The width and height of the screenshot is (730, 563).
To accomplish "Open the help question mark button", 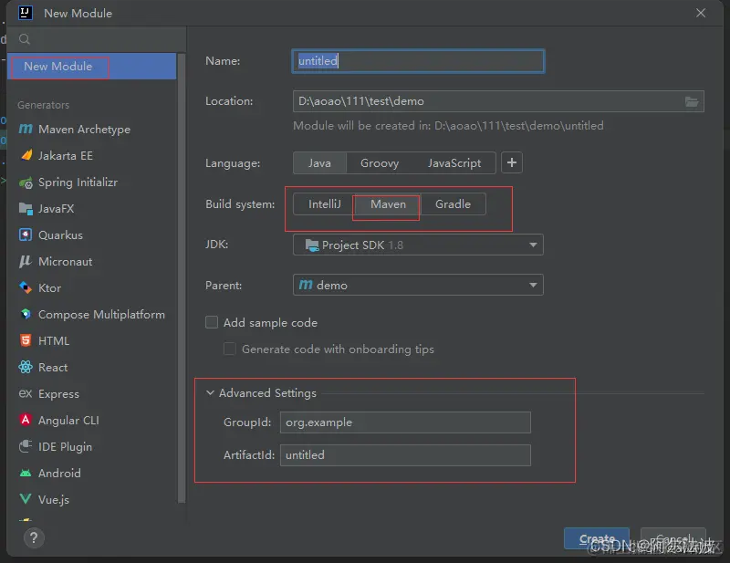I will click(x=34, y=538).
